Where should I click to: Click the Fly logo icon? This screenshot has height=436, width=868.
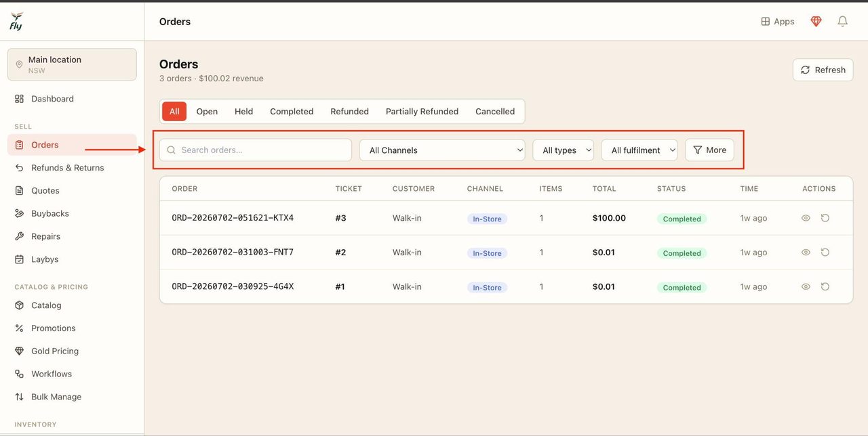pyautogui.click(x=16, y=21)
